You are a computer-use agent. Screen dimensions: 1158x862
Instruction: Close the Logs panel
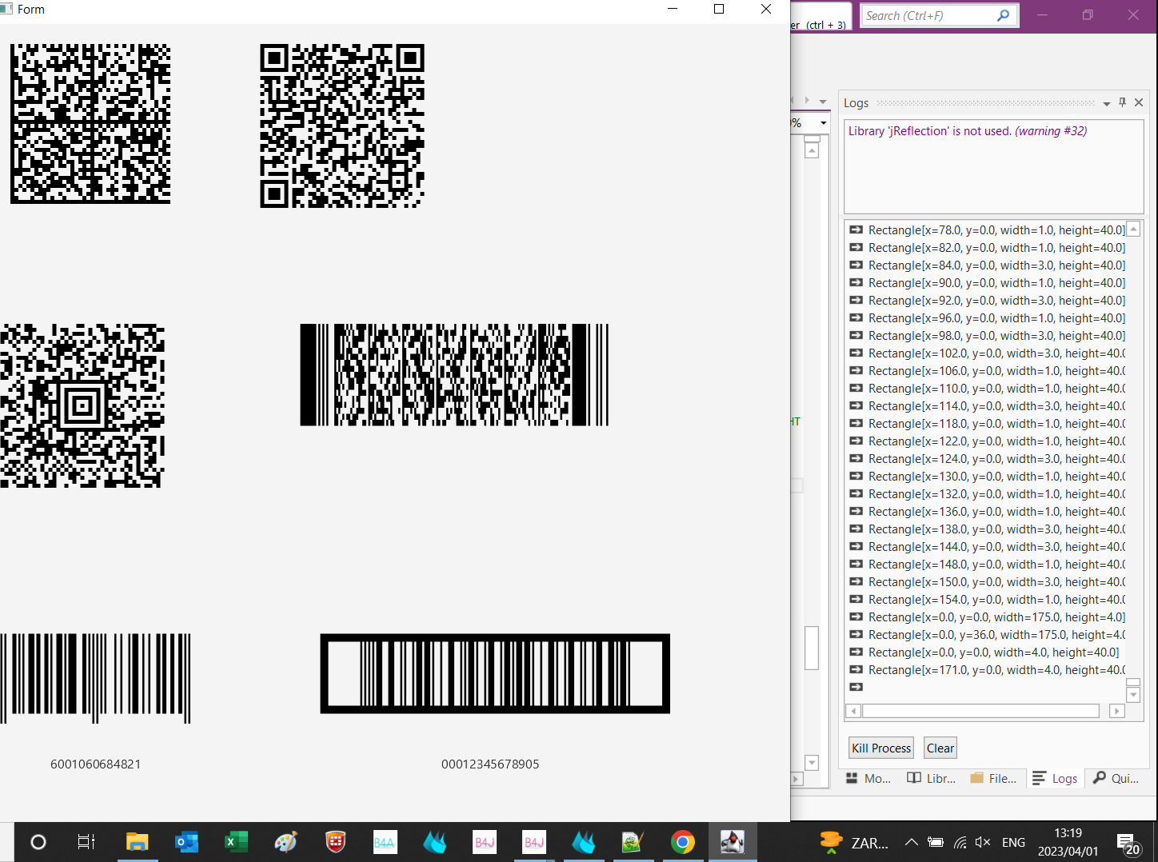click(x=1139, y=102)
